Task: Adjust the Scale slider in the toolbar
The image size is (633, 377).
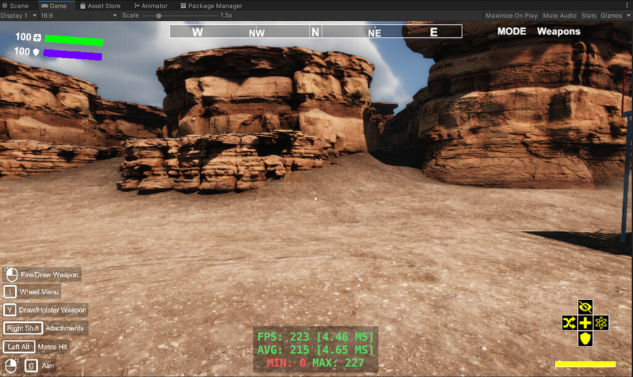Action: (159, 15)
